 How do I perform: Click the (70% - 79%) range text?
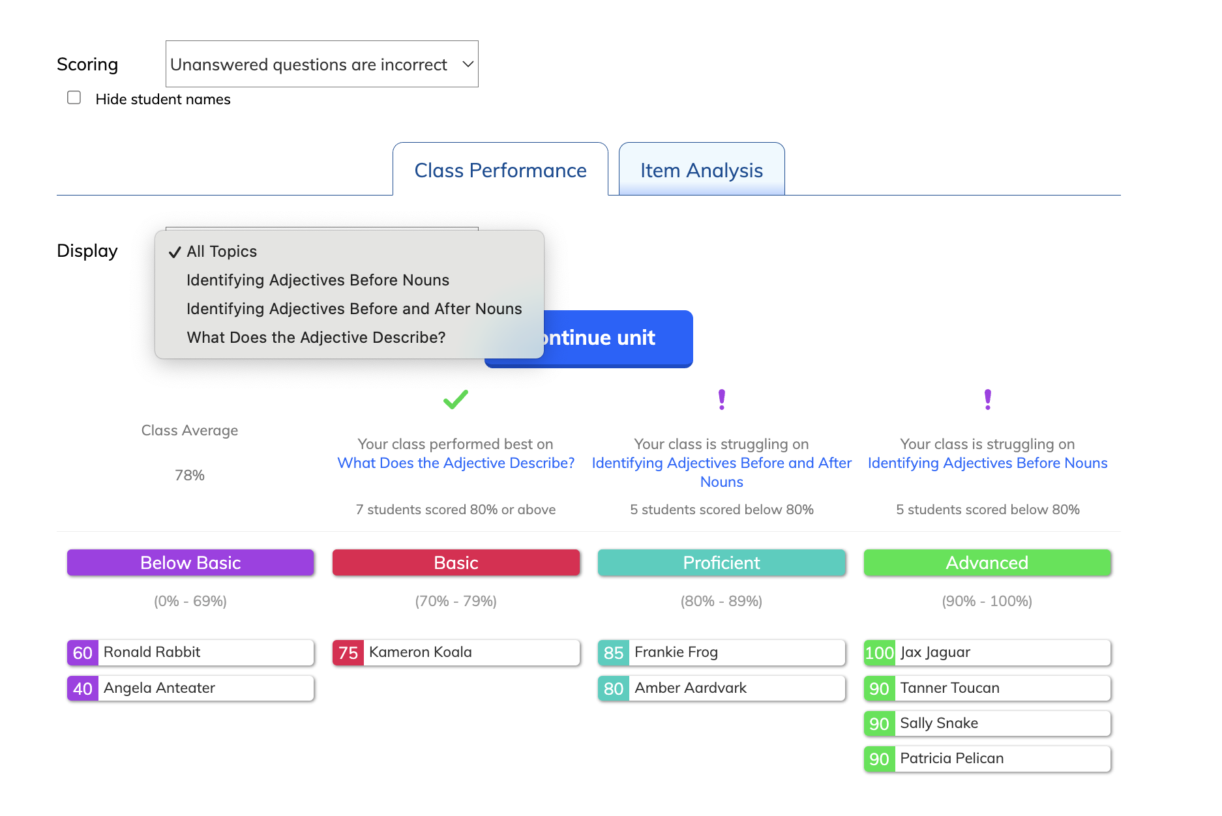tap(456, 601)
